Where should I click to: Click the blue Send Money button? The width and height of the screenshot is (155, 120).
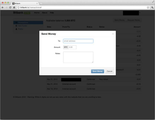point(97,71)
